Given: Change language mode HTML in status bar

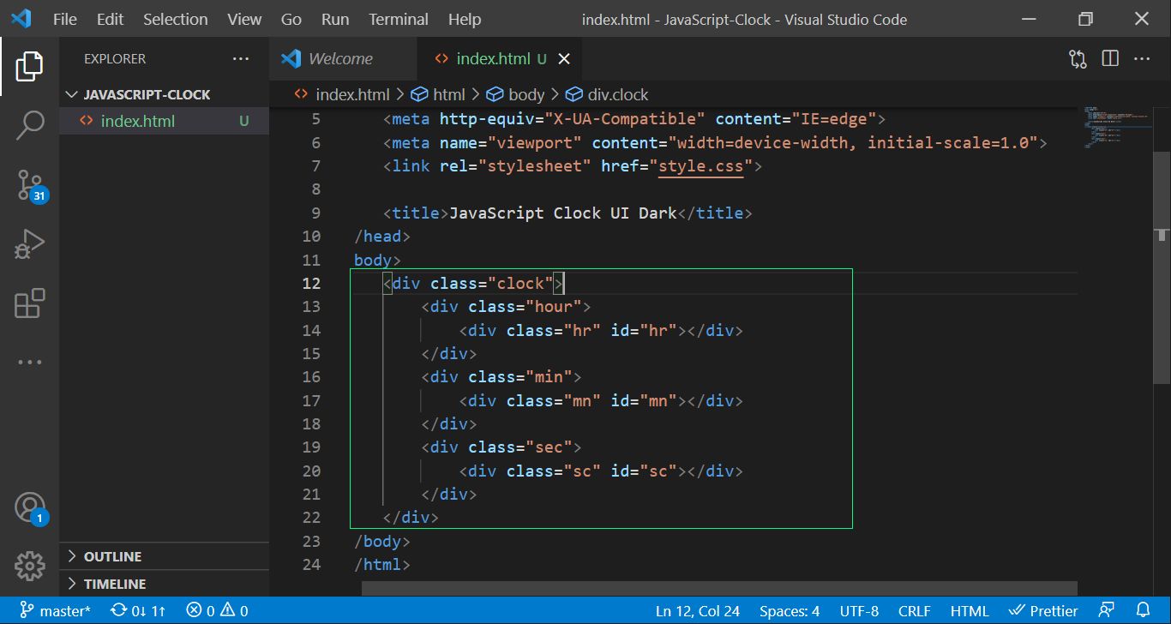Looking at the screenshot, I should [x=970, y=611].
